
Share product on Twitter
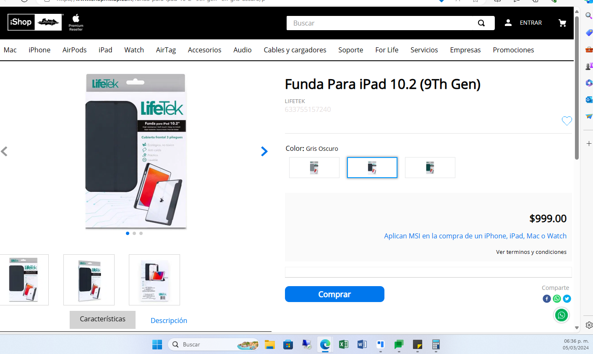[567, 299]
